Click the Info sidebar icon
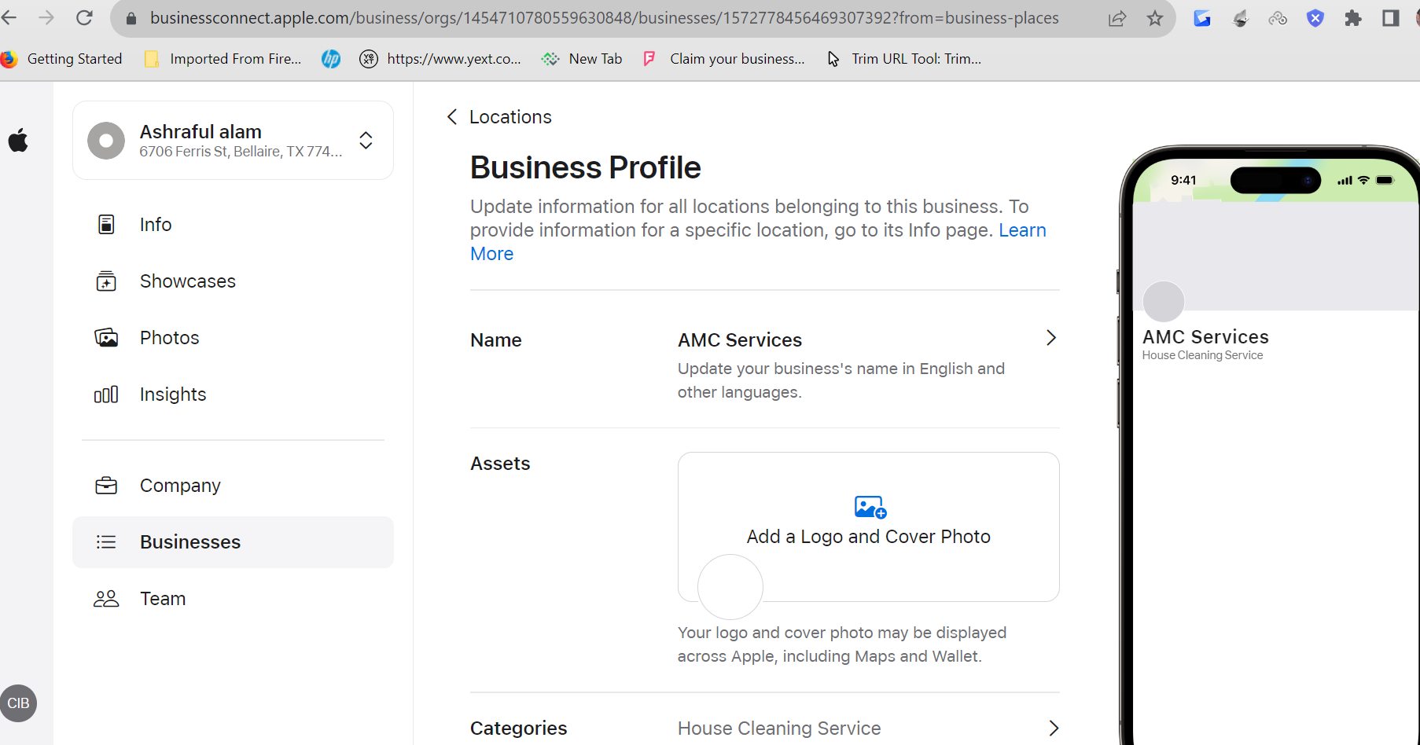Screen dimensions: 1420x745 pyautogui.click(x=106, y=225)
